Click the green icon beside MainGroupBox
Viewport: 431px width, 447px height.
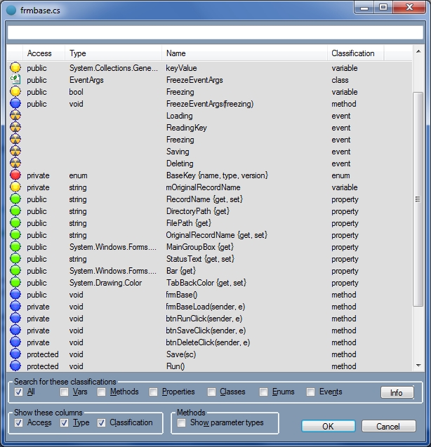pos(15,247)
